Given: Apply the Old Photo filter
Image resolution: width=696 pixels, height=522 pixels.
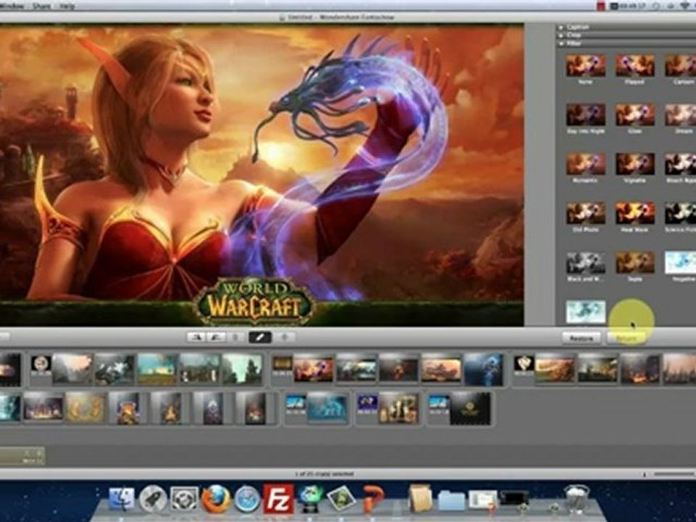Looking at the screenshot, I should click(586, 213).
